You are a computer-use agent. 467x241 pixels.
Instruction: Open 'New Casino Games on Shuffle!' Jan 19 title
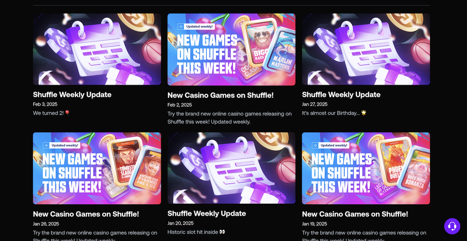click(x=355, y=214)
